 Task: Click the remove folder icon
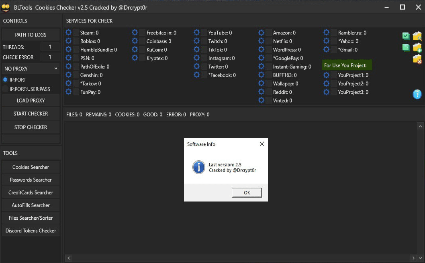click(x=417, y=58)
